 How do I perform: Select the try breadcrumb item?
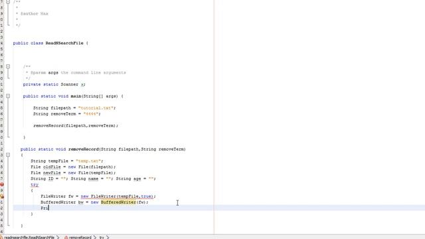[x=102, y=238]
